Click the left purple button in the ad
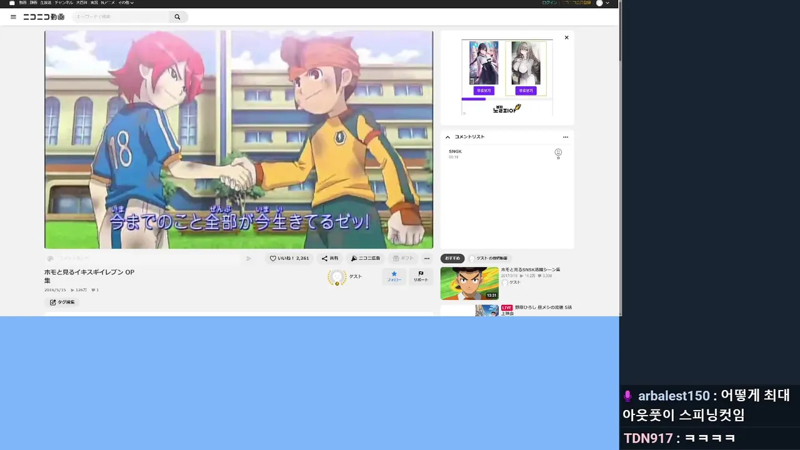Screen dimensions: 800x450 click(484, 91)
